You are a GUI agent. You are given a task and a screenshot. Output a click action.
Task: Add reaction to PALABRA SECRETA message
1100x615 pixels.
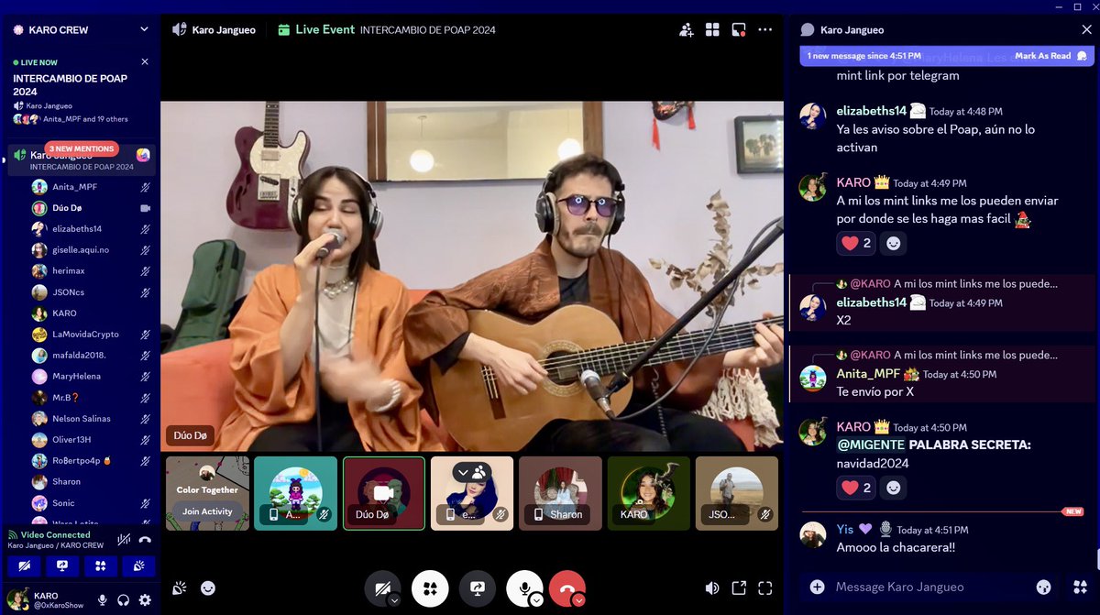click(x=894, y=488)
